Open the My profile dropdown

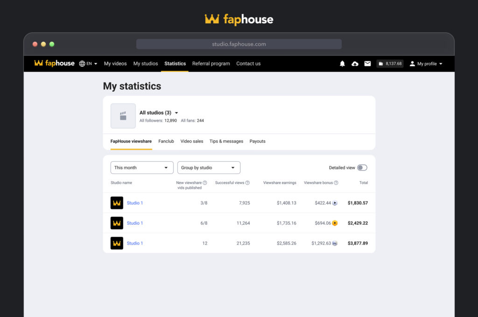(x=426, y=64)
